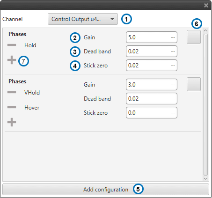Viewport: 212px width, 198px height.
Task: Click the scrollbar up arrow
Action: click(x=205, y=30)
